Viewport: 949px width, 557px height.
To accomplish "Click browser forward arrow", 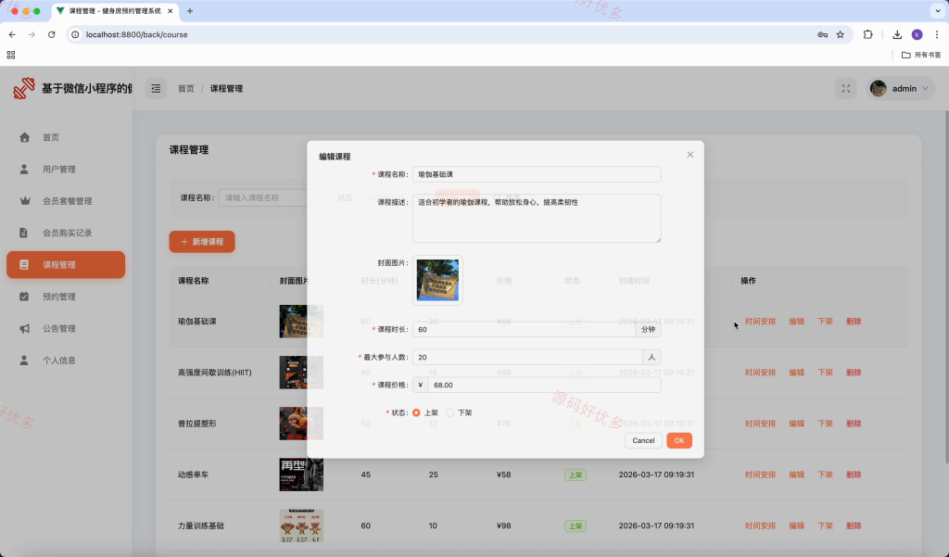I will click(x=32, y=34).
